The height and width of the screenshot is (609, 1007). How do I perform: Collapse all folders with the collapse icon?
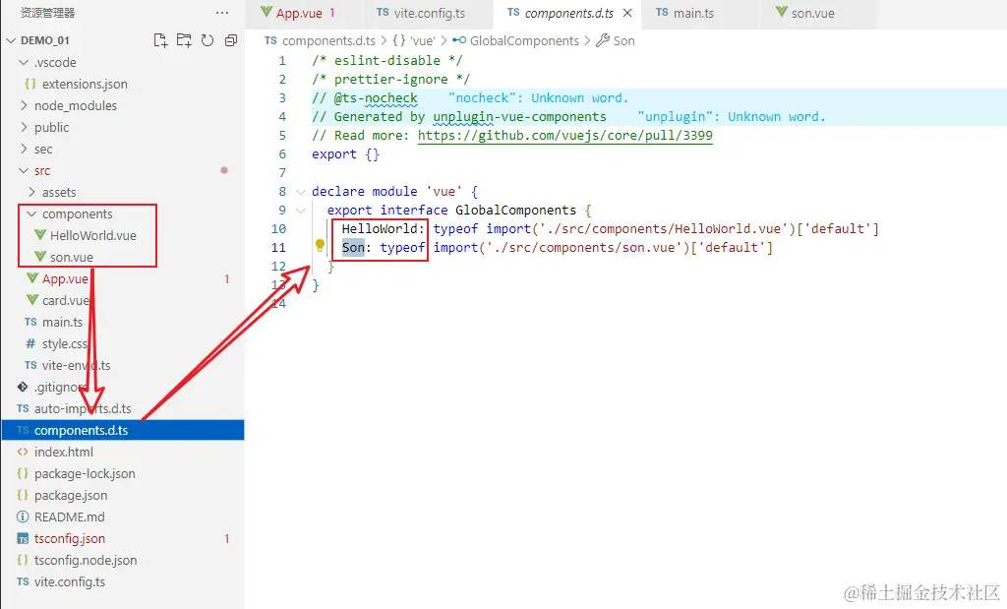pos(231,40)
